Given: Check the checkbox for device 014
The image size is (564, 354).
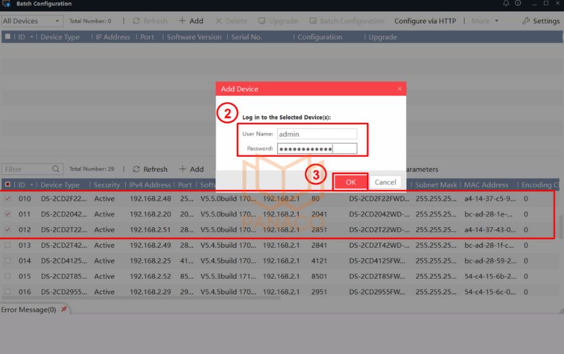Looking at the screenshot, I should click(x=7, y=260).
